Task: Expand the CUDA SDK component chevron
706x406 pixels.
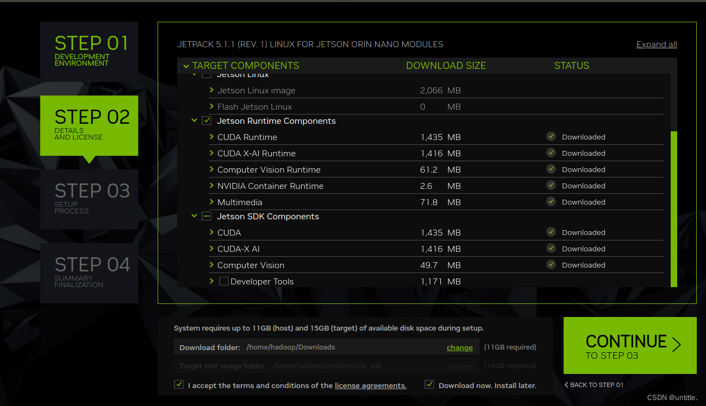Action: (211, 232)
